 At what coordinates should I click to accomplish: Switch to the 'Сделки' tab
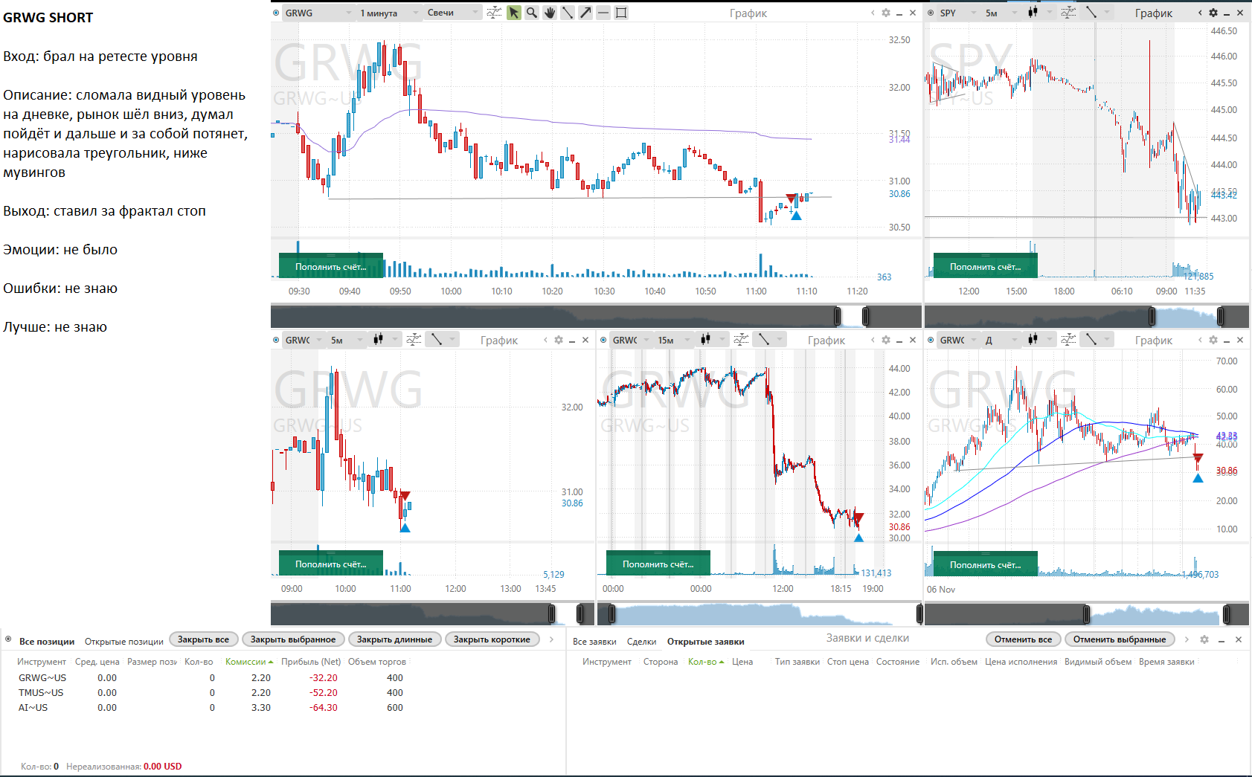click(x=641, y=641)
